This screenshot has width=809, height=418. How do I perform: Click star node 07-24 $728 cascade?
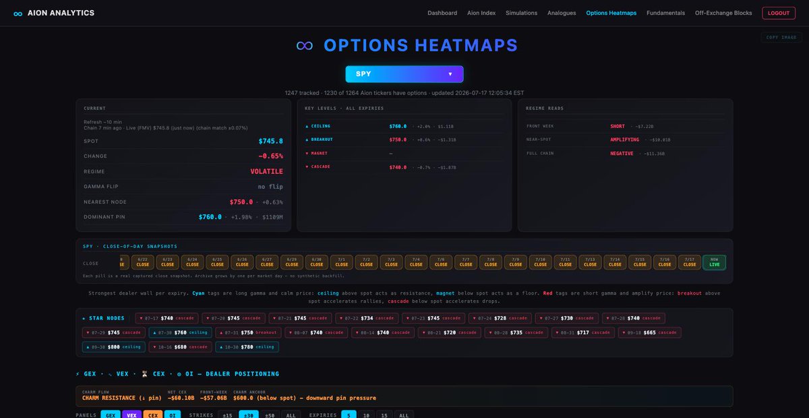point(500,318)
